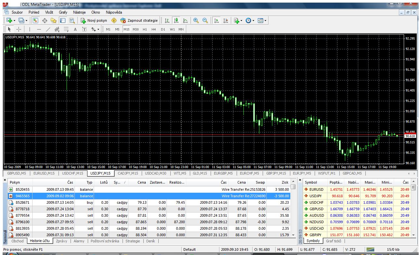
Task: Open the new chart dropdown arrow
Action: coord(14,20)
